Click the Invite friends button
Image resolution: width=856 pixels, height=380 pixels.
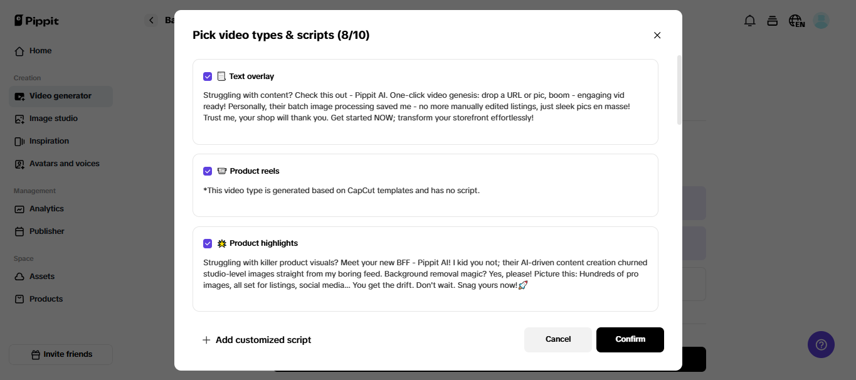tap(61, 354)
